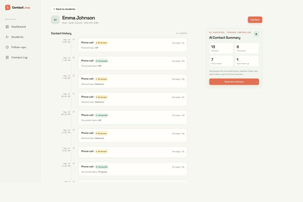
Task: Click the Planned topic: IEP text
Action: 90,48
